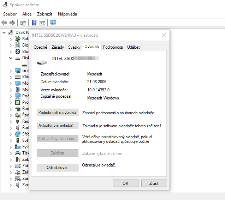Click the keyboard category icon
The image size is (225, 200).
[18, 77]
